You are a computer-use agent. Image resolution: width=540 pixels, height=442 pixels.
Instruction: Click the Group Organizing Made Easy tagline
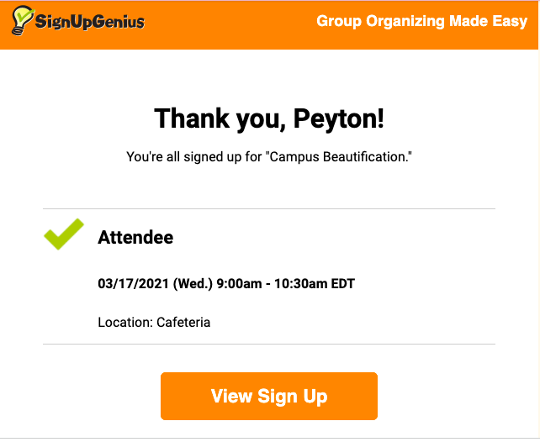(x=421, y=22)
